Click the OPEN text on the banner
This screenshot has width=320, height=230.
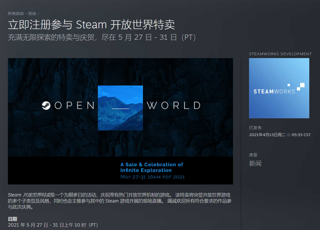coord(74,106)
